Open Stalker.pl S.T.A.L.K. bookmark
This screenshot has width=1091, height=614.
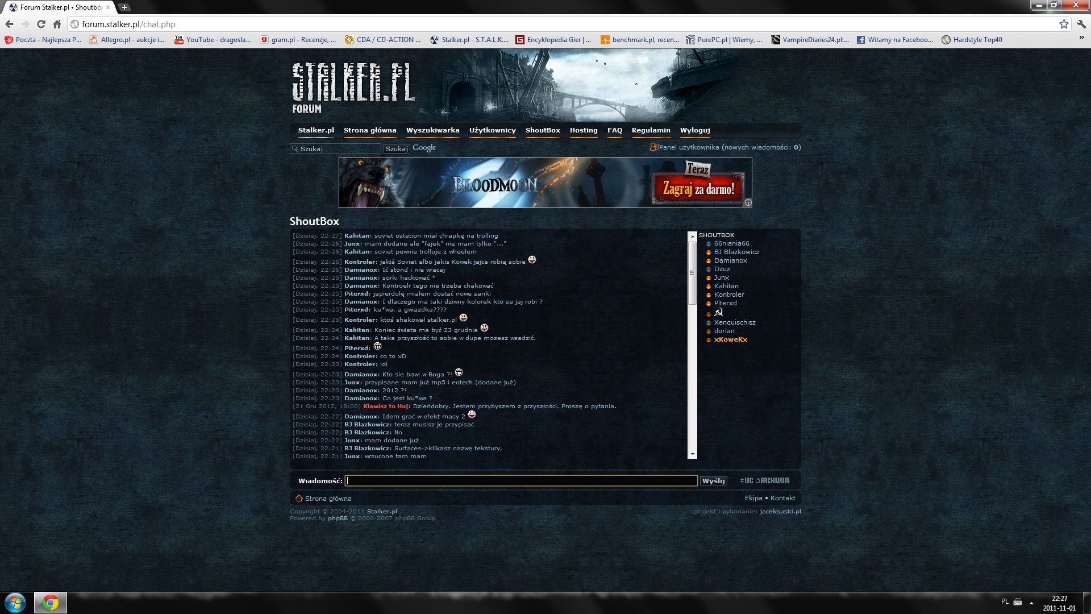tap(469, 40)
